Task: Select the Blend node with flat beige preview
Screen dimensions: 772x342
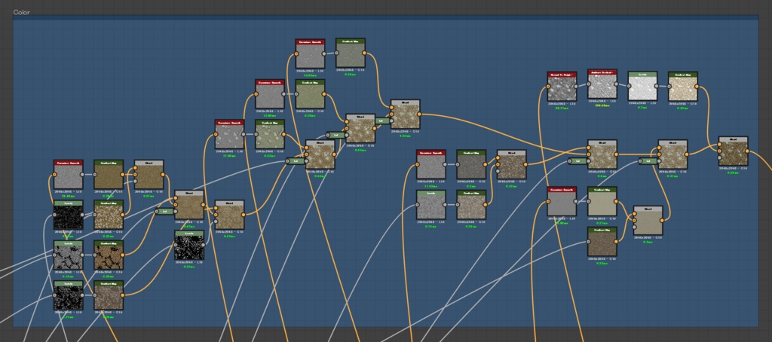Action: [648, 221]
